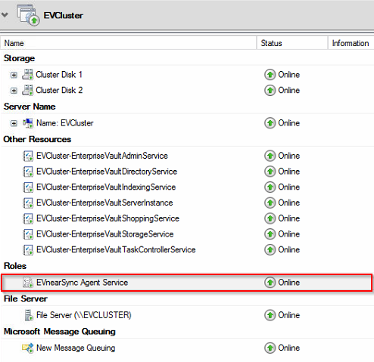Click the Cluster Disk 2 disk icon
374x362 pixels.
tap(27, 90)
